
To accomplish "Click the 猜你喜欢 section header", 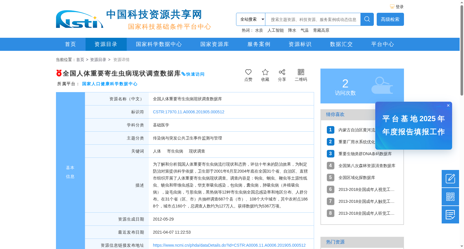I will click(335, 114).
